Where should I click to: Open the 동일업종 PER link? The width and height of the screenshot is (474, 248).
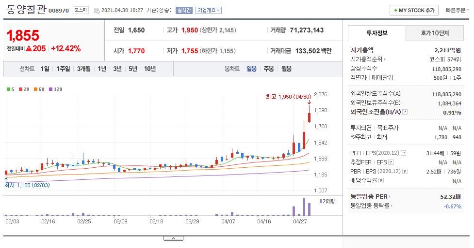click(370, 196)
